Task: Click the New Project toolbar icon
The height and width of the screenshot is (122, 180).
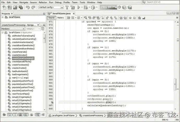Action: (x=10, y=8)
